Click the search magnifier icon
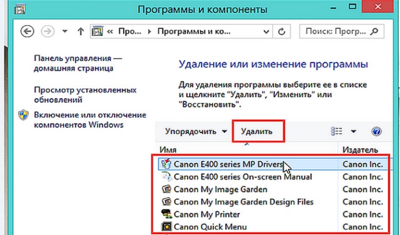Viewport: 400px width, 235px height. click(x=374, y=31)
